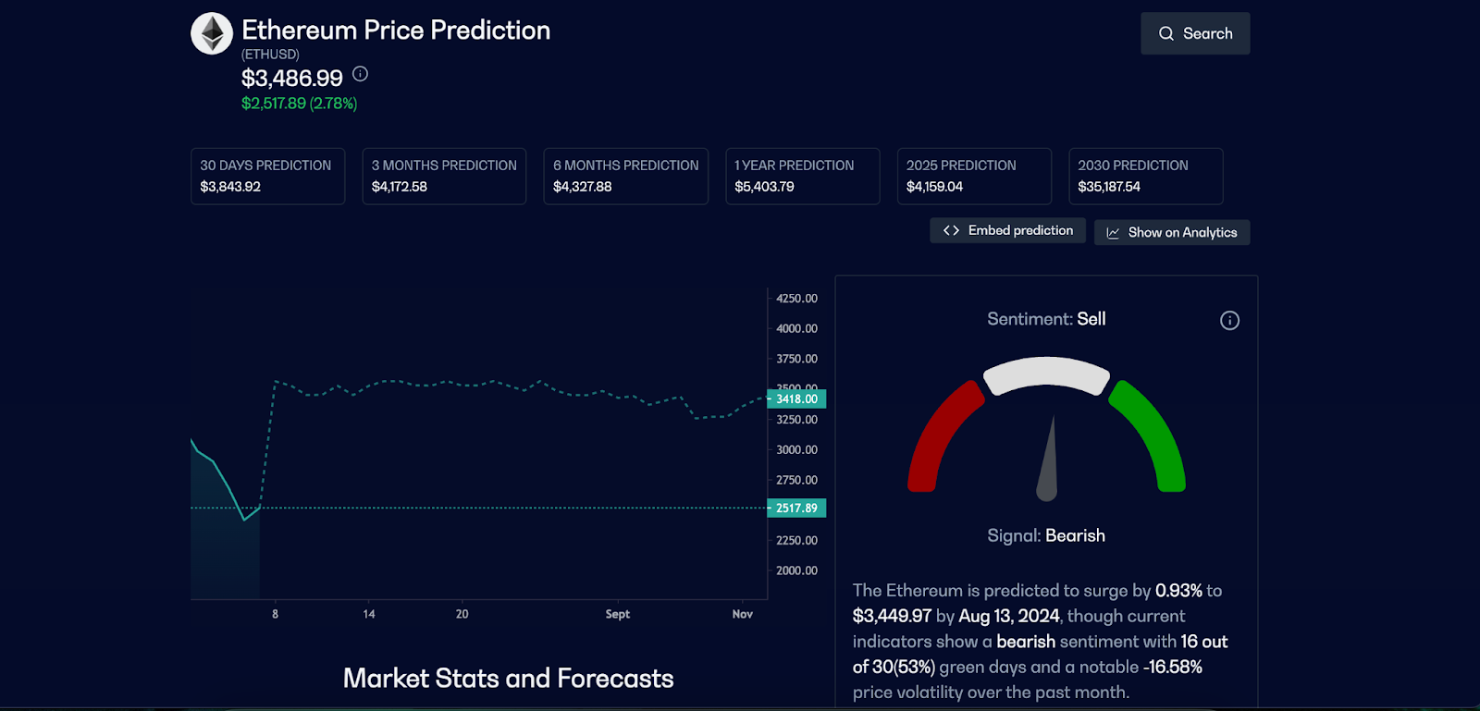Click the 3418.00 price label on chart axis
The width and height of the screenshot is (1480, 711).
pos(796,399)
